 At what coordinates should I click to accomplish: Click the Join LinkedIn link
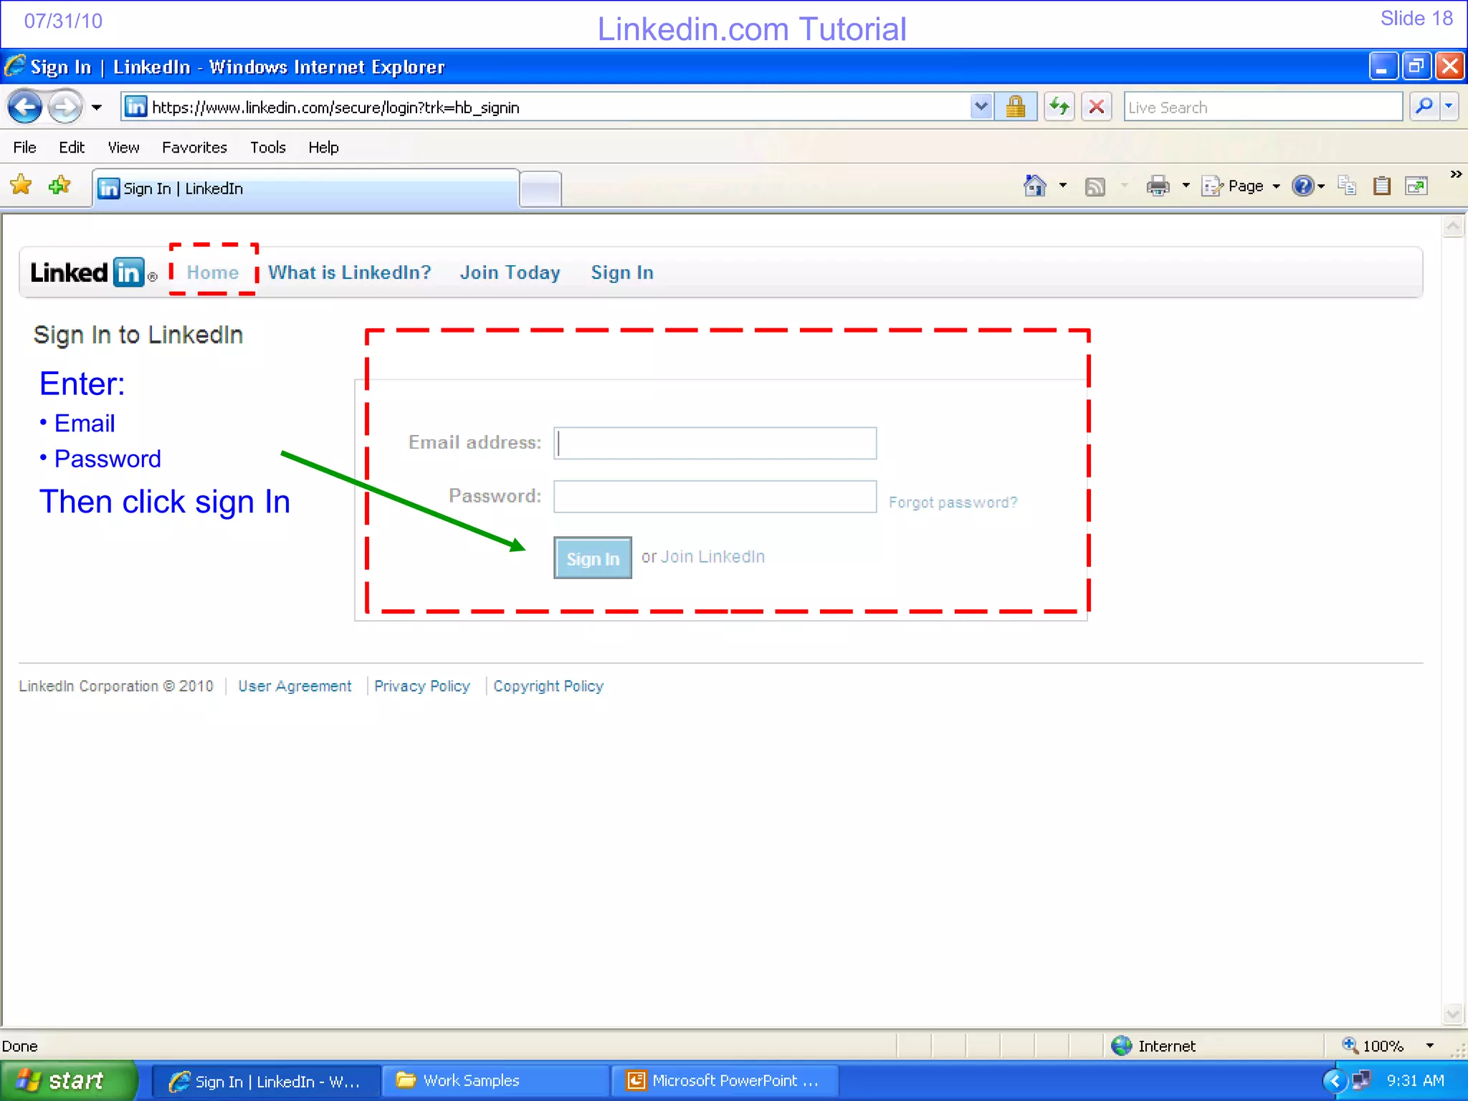tap(712, 557)
